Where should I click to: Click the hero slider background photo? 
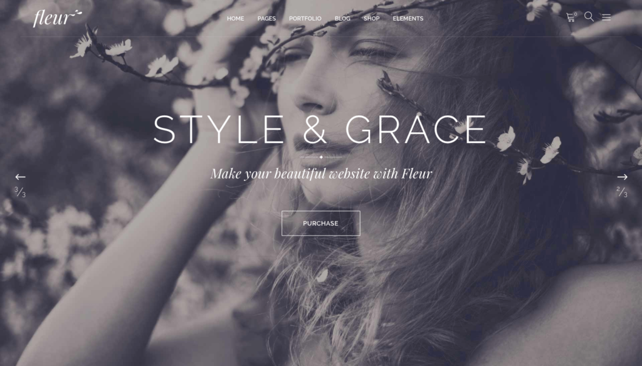click(123, 286)
